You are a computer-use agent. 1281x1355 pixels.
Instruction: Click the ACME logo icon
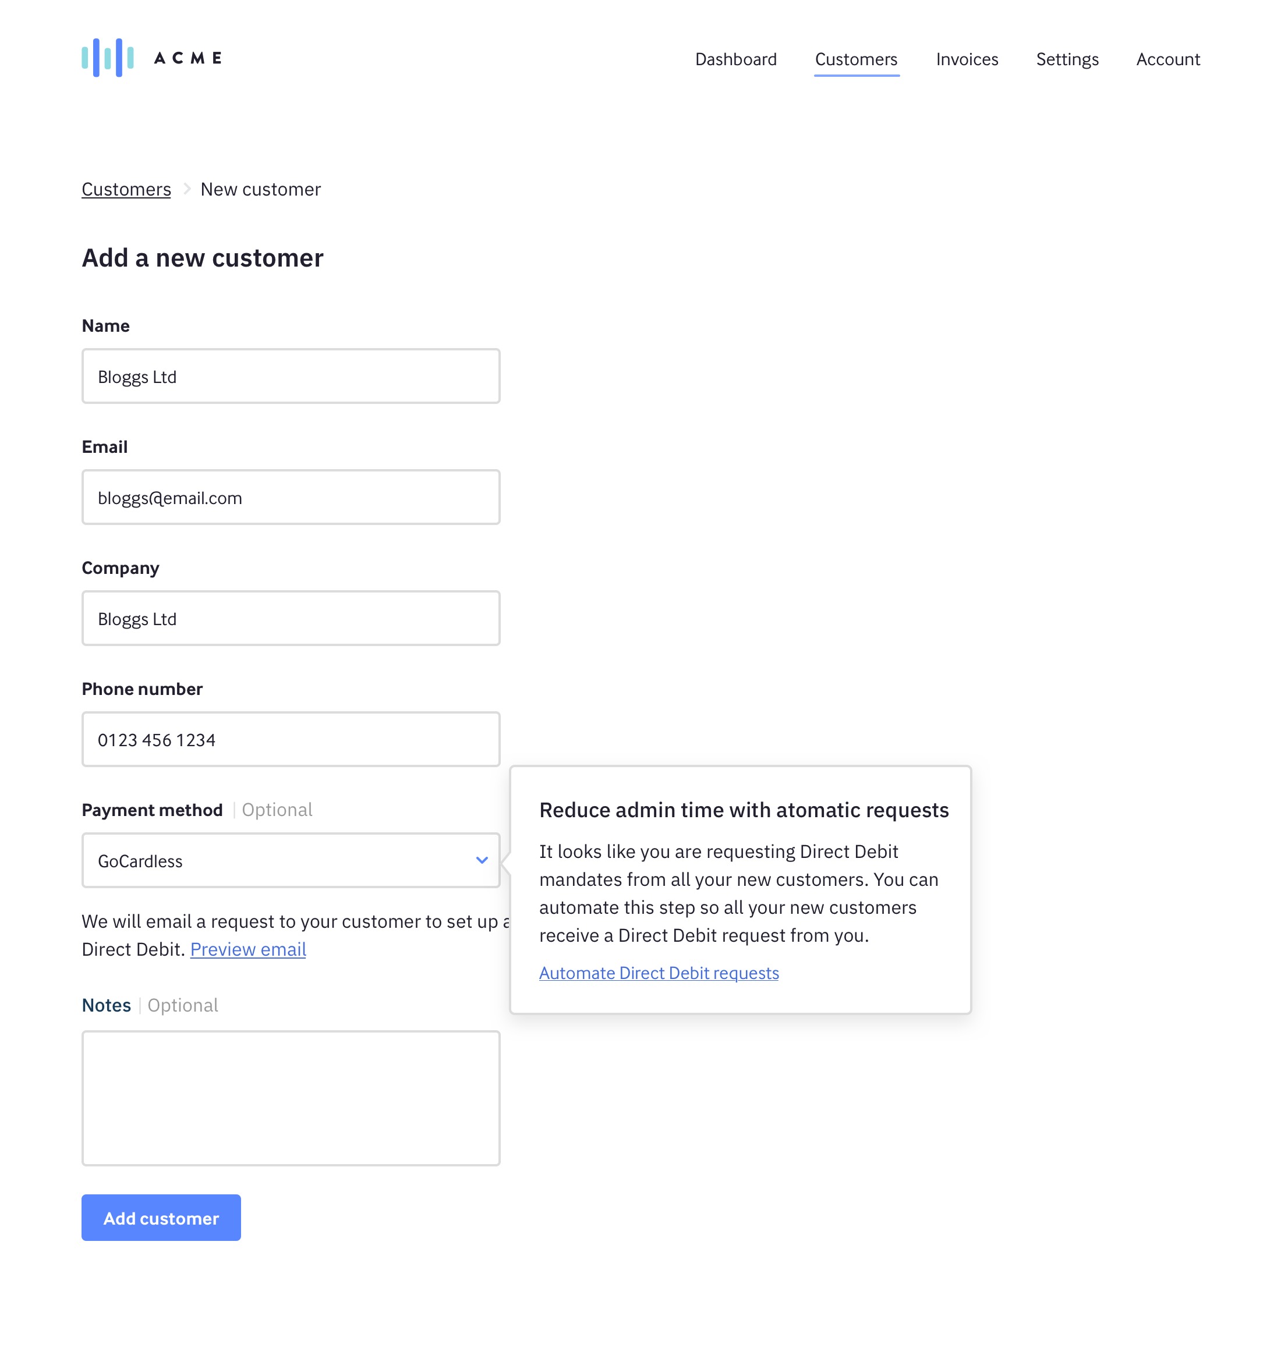pyautogui.click(x=107, y=58)
